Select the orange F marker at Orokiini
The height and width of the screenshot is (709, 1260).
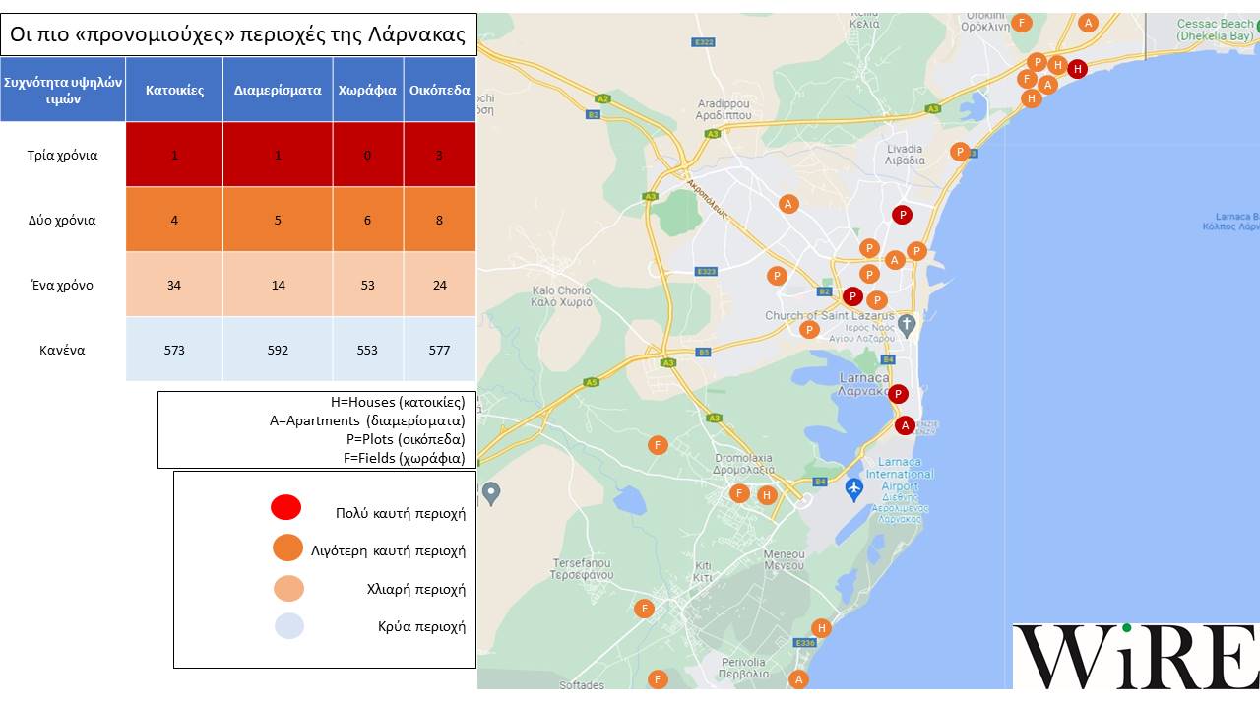[1022, 22]
